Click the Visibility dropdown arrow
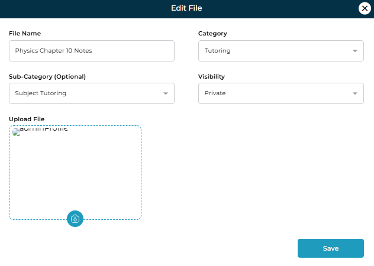The image size is (374, 266). coord(354,93)
